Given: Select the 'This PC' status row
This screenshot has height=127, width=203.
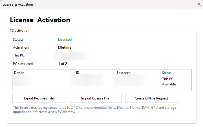Looking at the screenshot, I should pyautogui.click(x=101, y=79).
